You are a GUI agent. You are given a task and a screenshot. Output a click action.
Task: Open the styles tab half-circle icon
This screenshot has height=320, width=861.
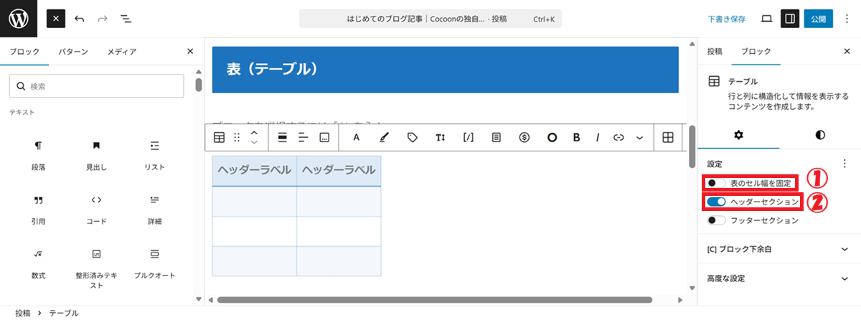pos(820,135)
